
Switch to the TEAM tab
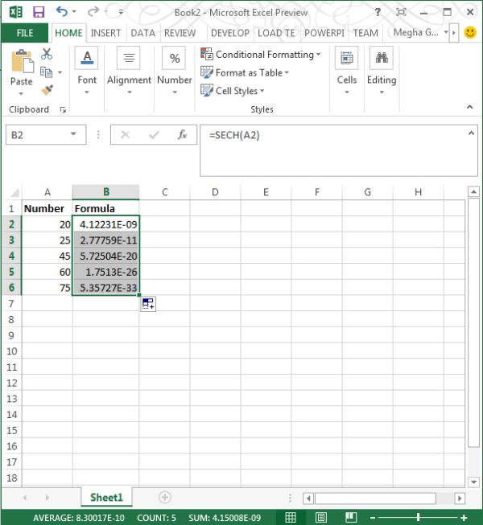[x=365, y=33]
